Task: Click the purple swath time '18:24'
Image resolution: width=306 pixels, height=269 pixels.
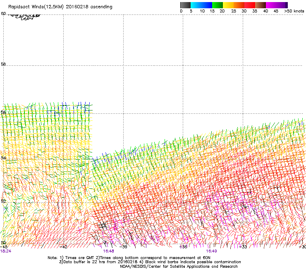Action: [x=6, y=251]
